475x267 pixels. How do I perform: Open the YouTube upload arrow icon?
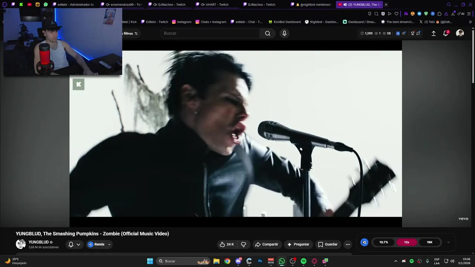[x=433, y=33]
